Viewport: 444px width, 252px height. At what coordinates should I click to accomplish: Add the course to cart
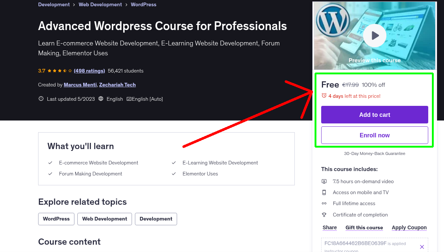pyautogui.click(x=374, y=115)
